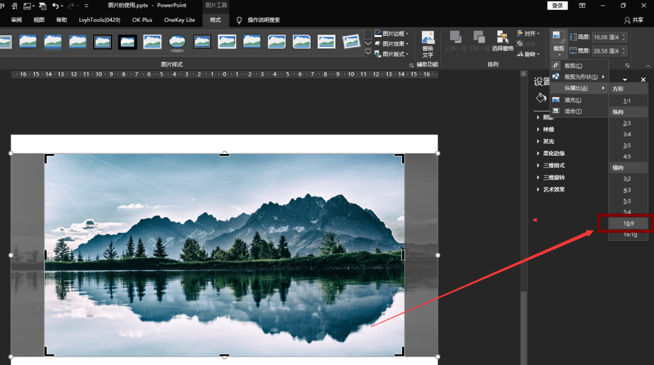Click the Crop (裁剪) ribbon button icon
Screen dimensions: 654x365
(558, 38)
